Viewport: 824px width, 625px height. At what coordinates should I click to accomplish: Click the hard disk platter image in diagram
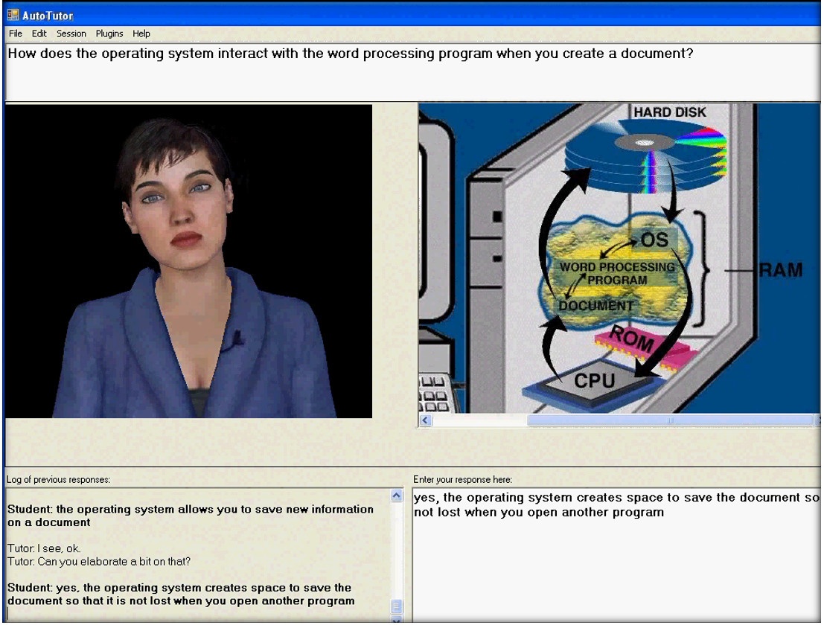click(646, 158)
